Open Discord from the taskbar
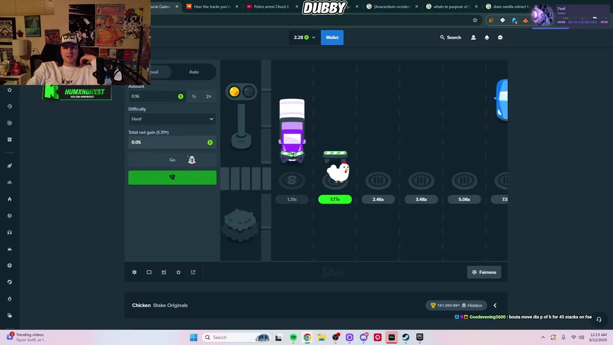The image size is (613, 345). (363, 337)
